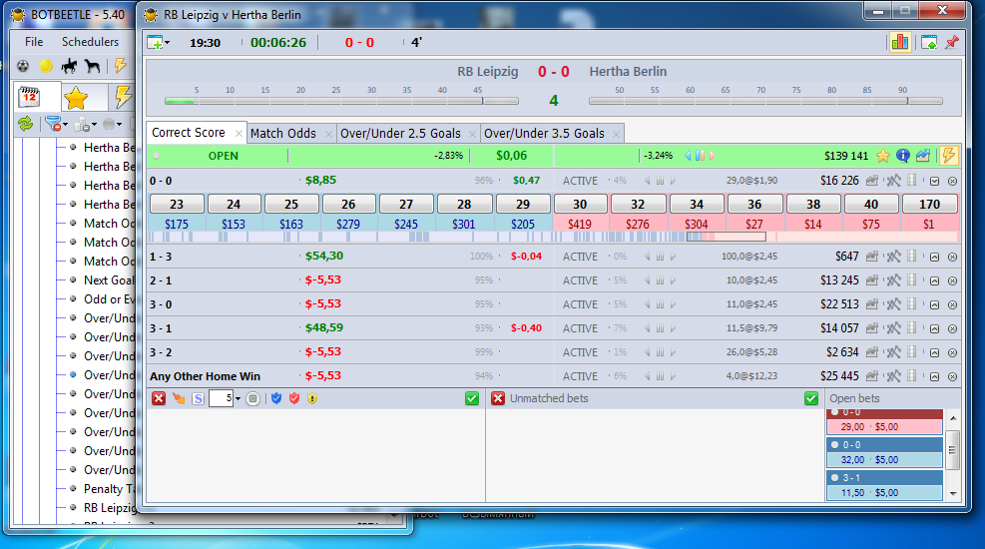This screenshot has height=549, width=985.
Task: Pause market-level trading control
Action: coord(700,156)
